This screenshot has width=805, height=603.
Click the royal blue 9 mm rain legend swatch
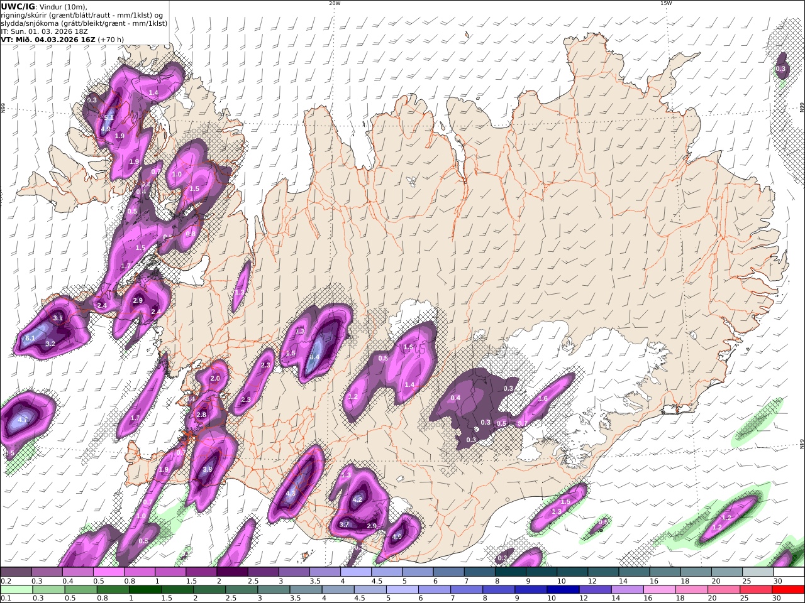tap(530, 590)
